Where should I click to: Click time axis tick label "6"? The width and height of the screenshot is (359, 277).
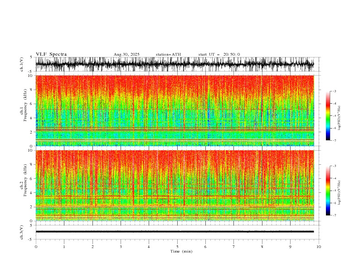(205, 247)
